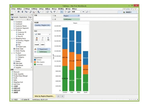Click the Save icon in the toolbar

point(18,12)
